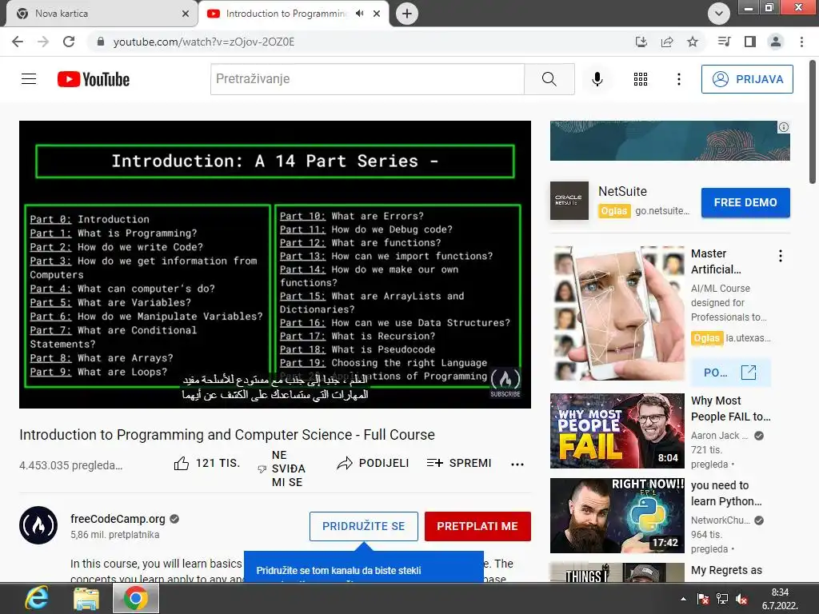Viewport: 819px width, 614px height.
Task: Click browser forward arrow
Action: click(43, 42)
